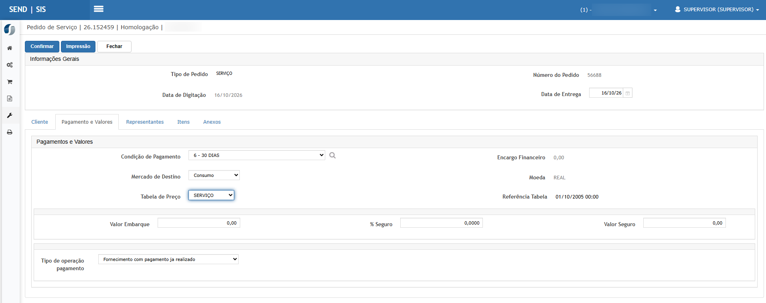Open the Condição de Pagamento dropdown
This screenshot has width=766, height=303.
[x=257, y=155]
